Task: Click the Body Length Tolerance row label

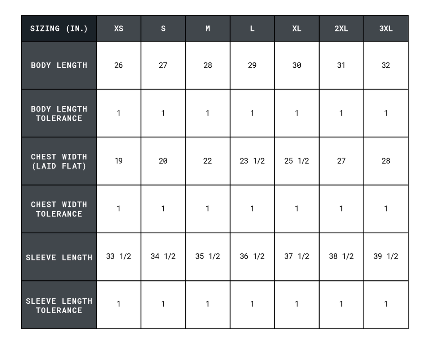Action: click(x=59, y=113)
